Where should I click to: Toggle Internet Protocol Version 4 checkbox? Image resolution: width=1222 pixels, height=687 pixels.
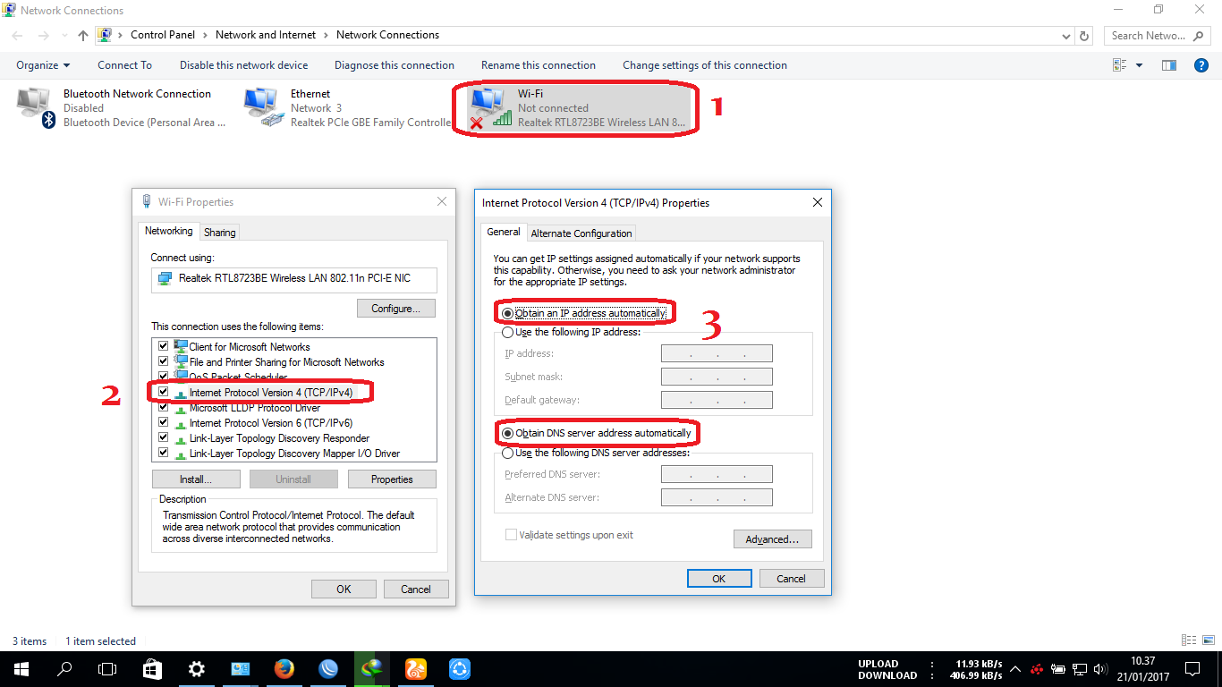pos(163,392)
